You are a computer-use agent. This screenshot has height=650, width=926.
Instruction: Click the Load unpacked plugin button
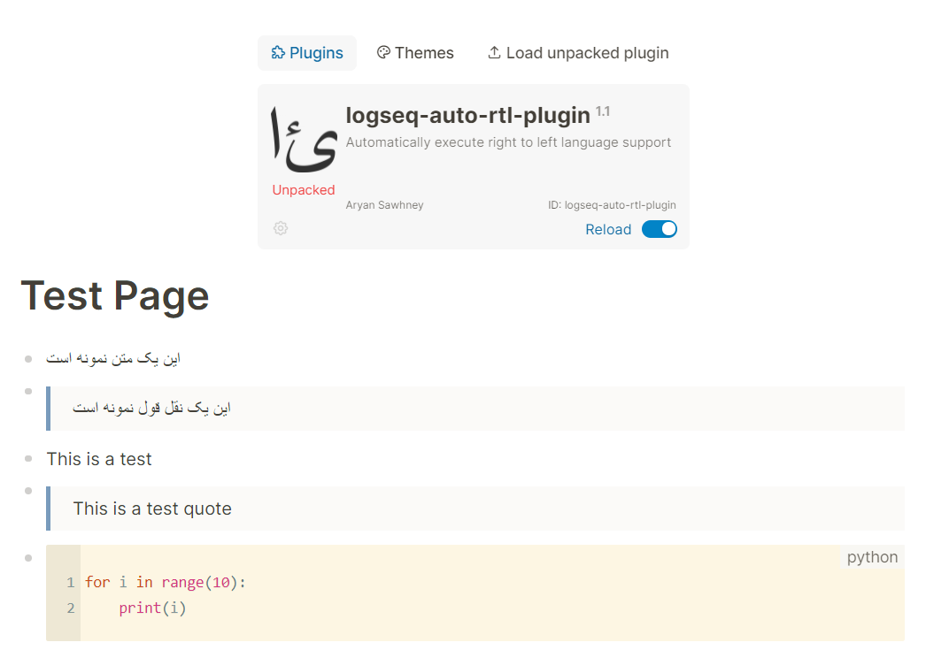pos(578,52)
